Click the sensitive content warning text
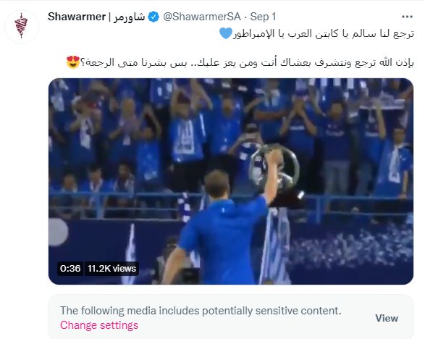 (201, 311)
